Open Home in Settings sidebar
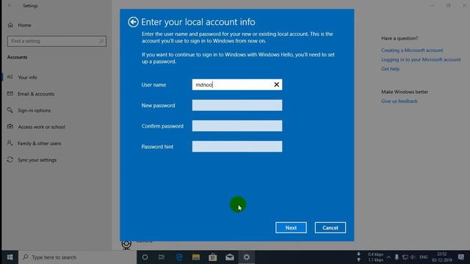 24,25
